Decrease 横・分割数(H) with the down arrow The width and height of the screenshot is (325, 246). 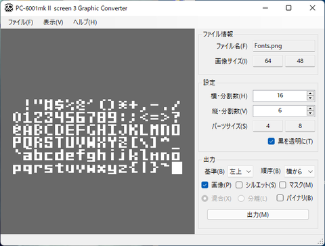point(310,98)
